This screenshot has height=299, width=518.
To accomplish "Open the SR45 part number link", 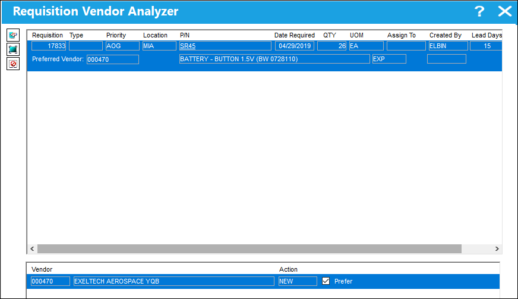I will (188, 46).
